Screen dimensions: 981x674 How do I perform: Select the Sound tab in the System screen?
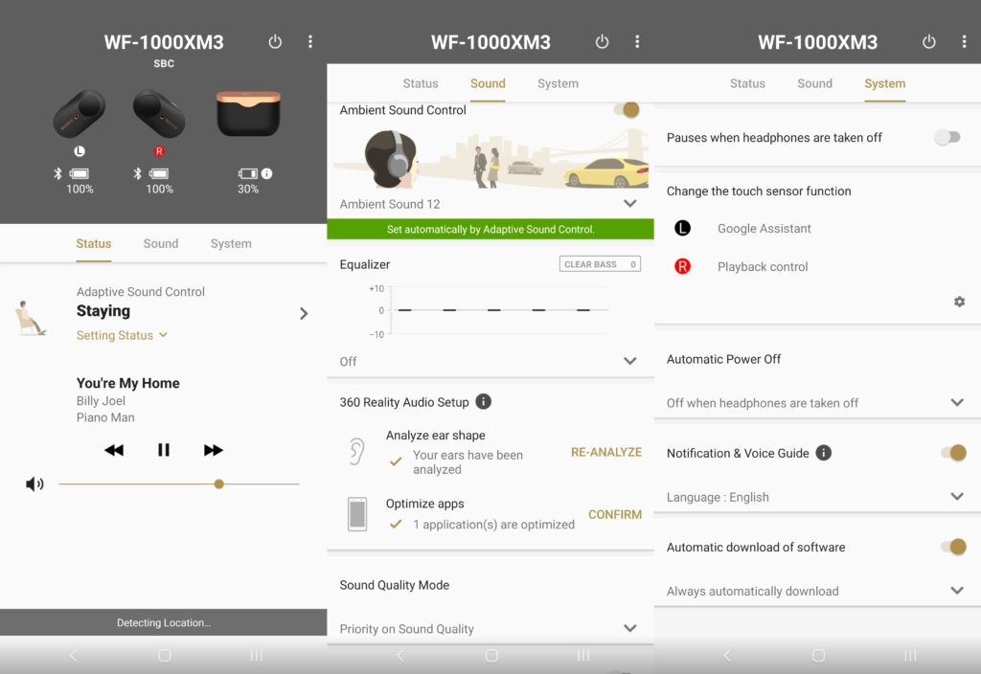point(814,84)
